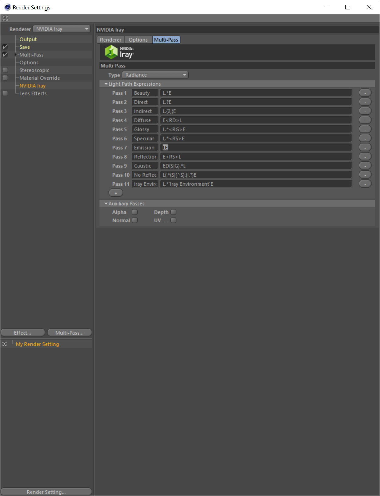This screenshot has width=380, height=496.
Task: Open the Type Radiance dropdown
Action: point(155,75)
